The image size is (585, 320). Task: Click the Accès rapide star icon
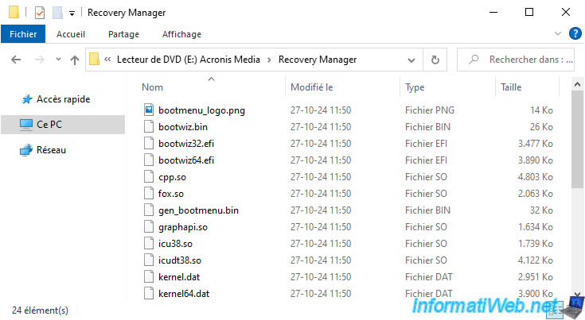click(25, 99)
